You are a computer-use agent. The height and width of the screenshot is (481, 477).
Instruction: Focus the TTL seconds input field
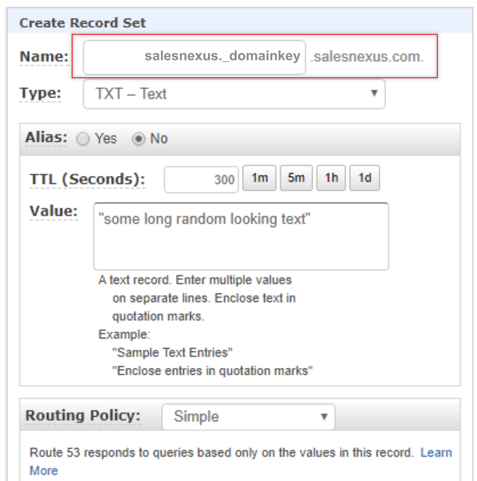201,179
